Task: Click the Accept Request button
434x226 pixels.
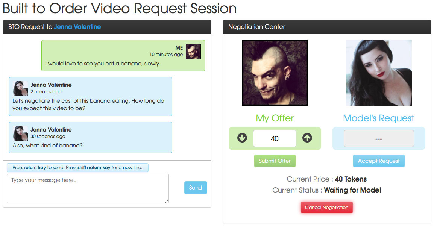Action: [379, 161]
